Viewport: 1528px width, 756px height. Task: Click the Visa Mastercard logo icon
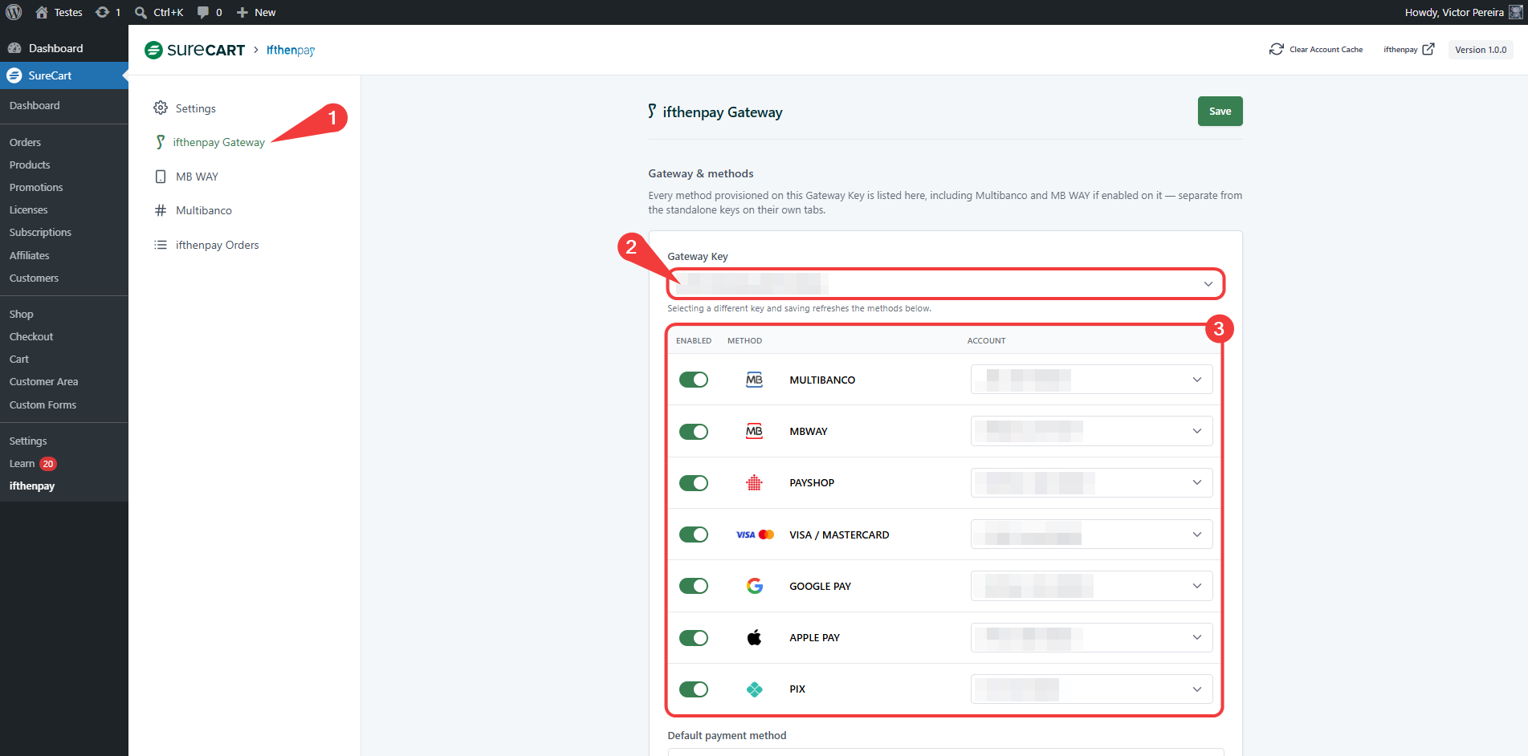coord(755,534)
